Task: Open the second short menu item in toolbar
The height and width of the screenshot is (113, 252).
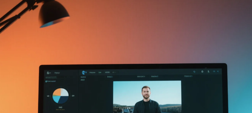Action: pyautogui.click(x=100, y=73)
